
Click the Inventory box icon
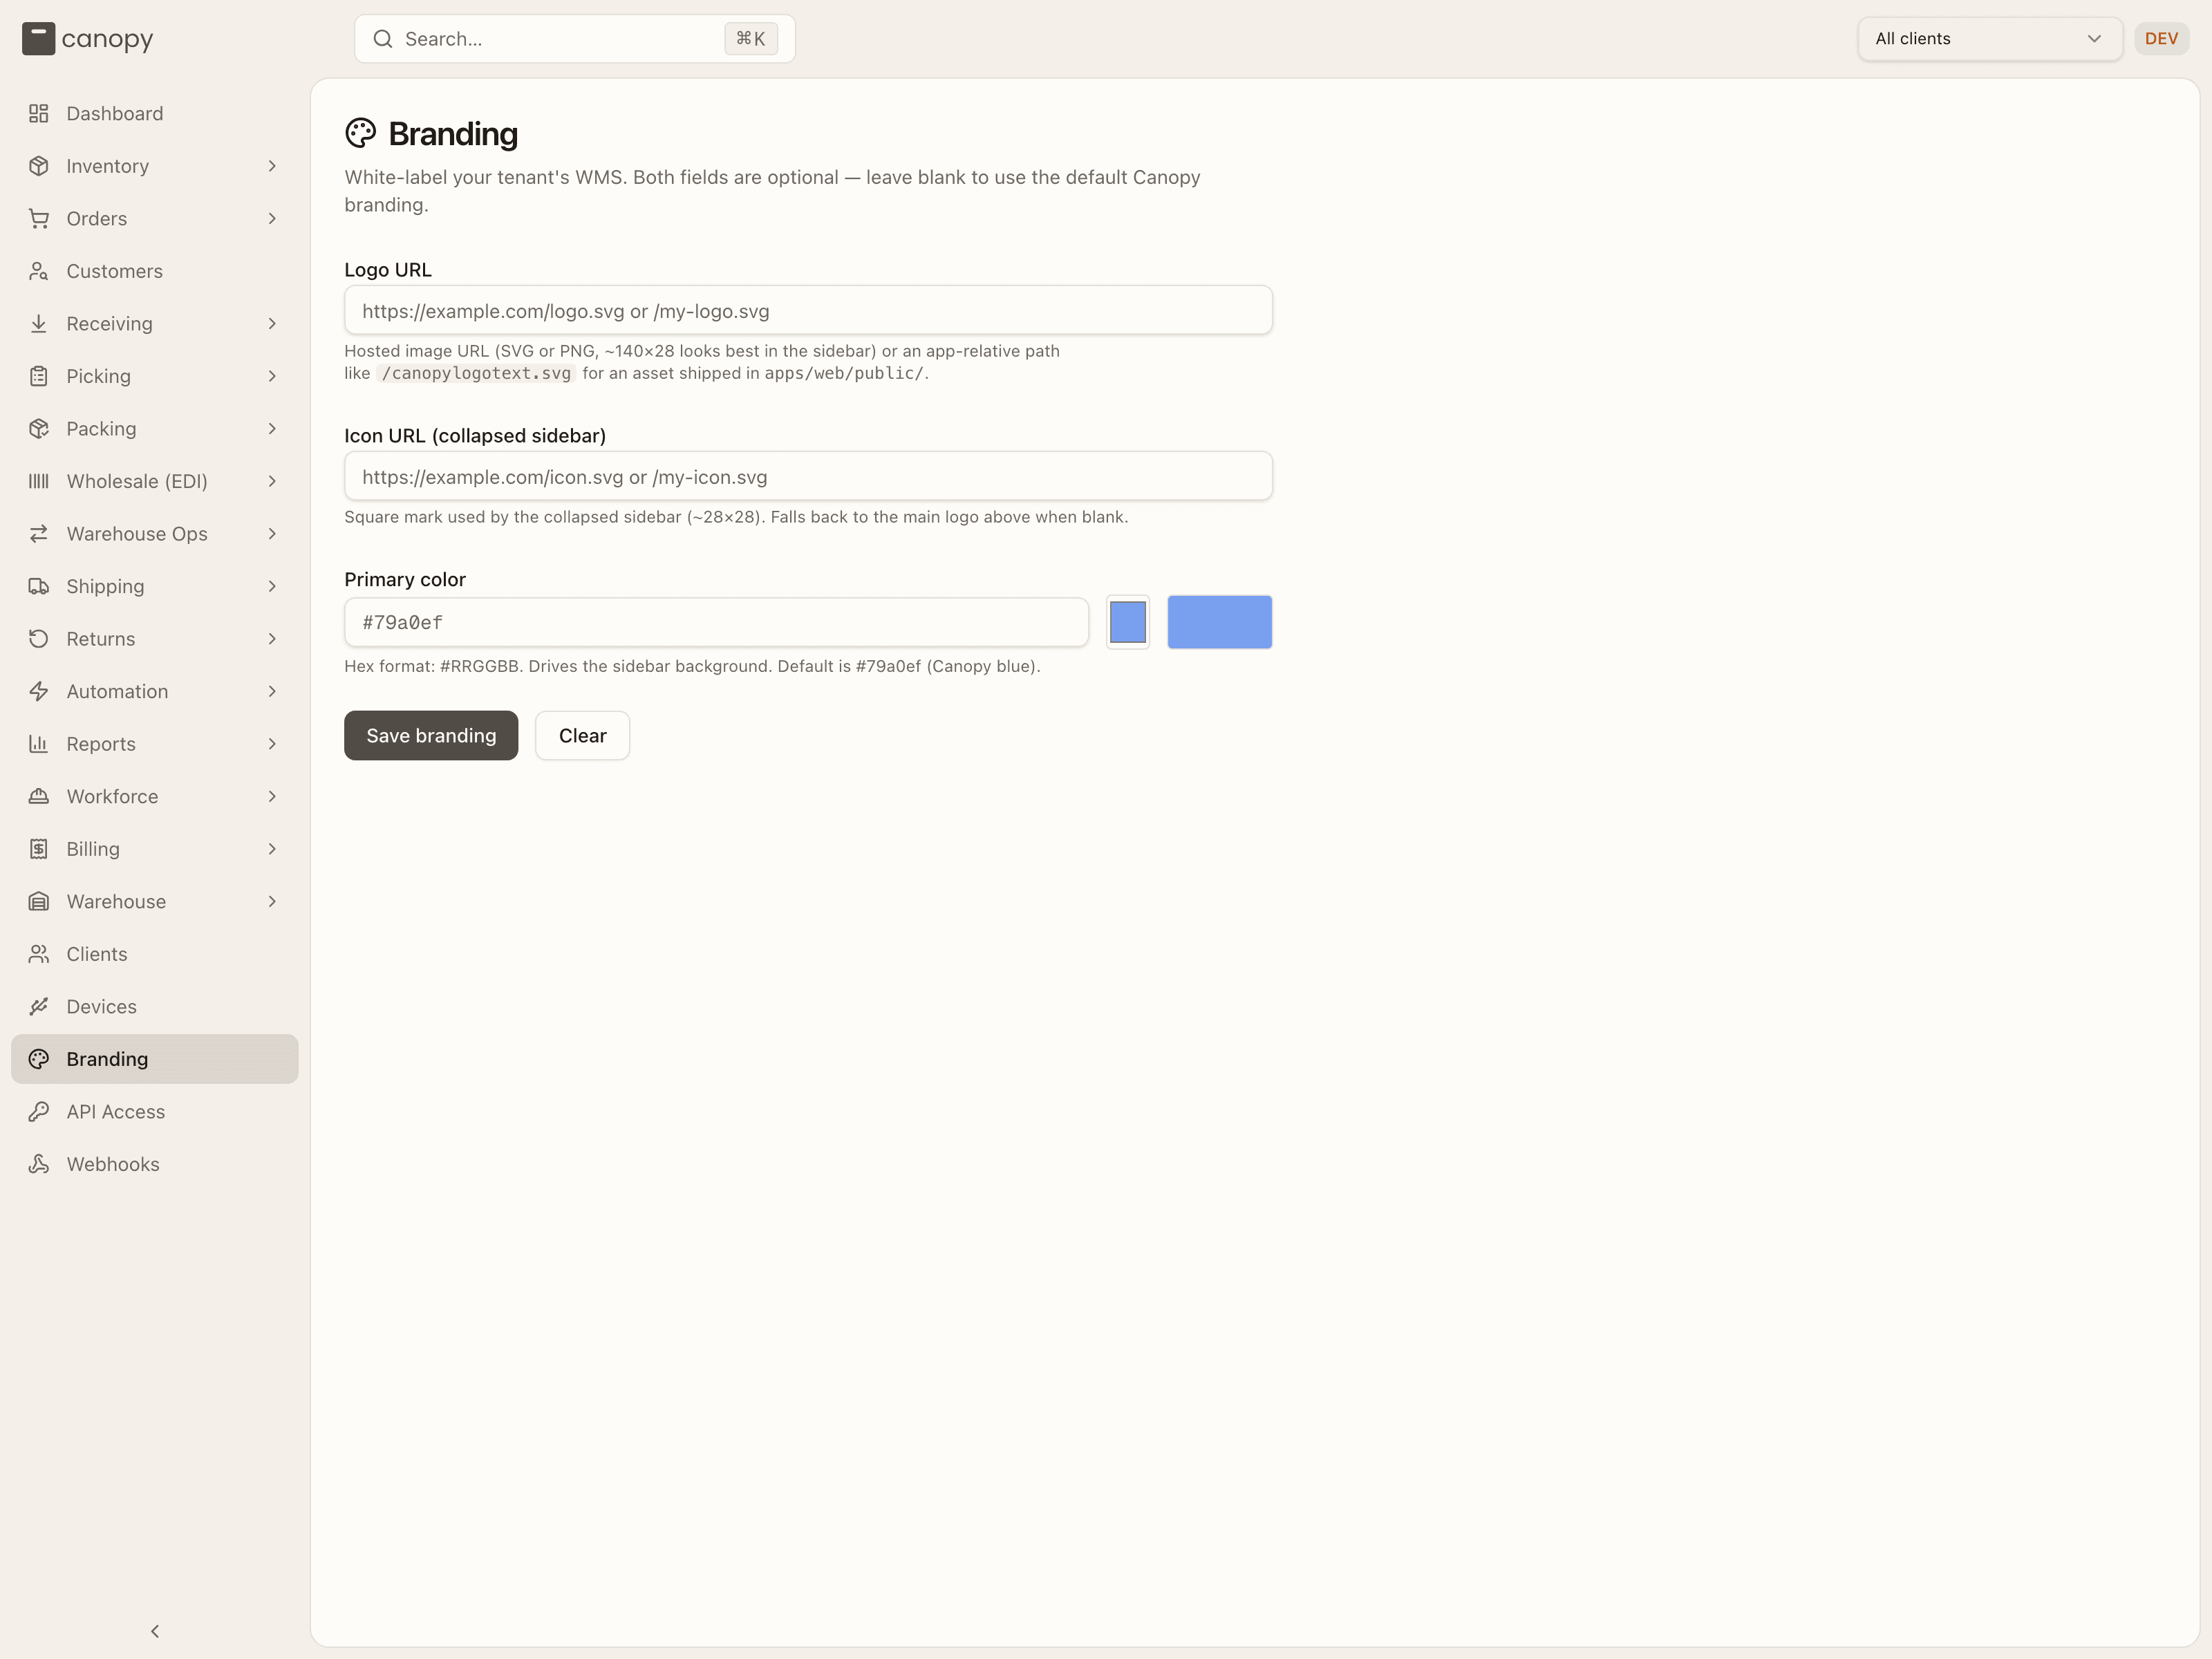tap(39, 166)
